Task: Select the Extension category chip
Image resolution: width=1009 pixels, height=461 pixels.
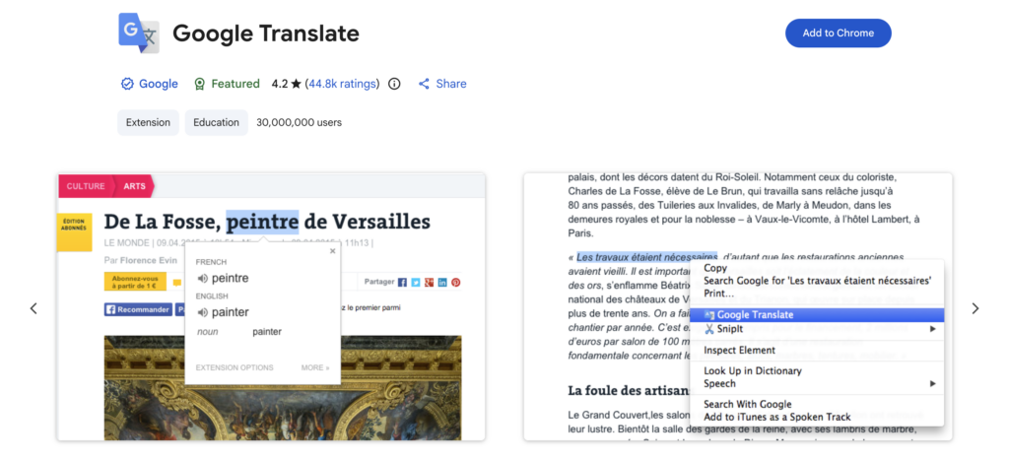Action: (x=148, y=122)
